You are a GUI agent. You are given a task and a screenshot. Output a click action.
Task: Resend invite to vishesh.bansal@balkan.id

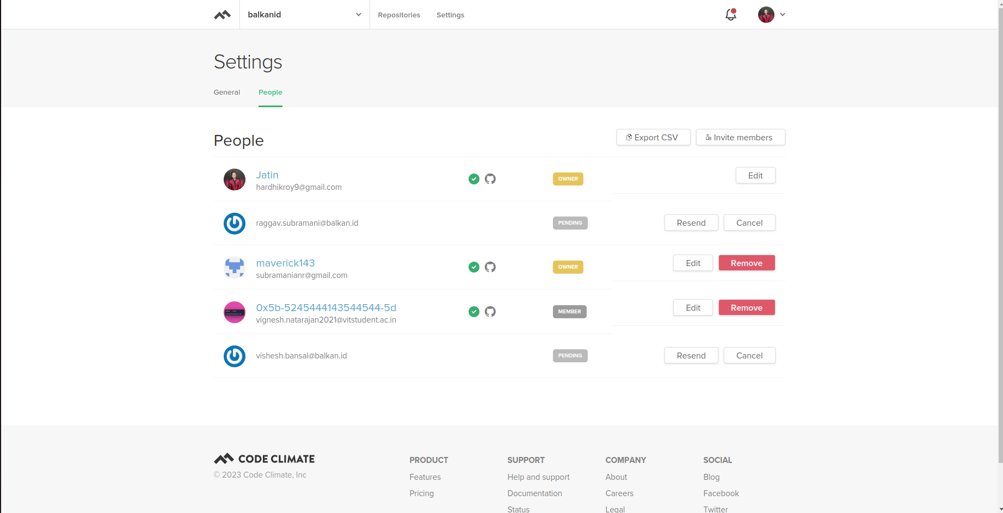coord(691,356)
